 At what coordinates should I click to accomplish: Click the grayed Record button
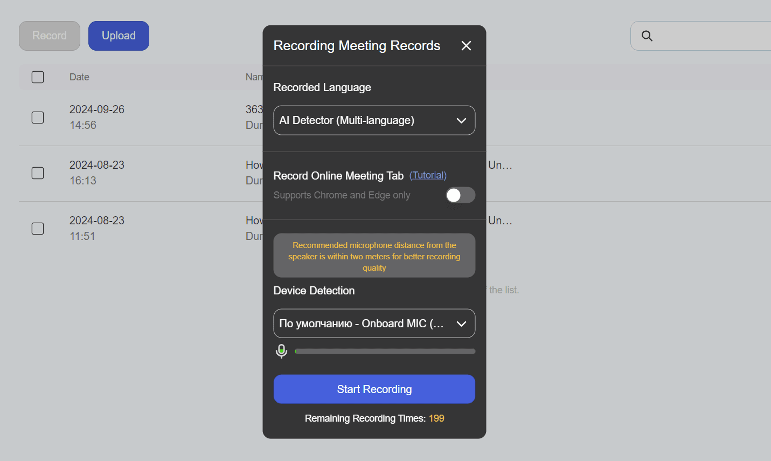[50, 36]
